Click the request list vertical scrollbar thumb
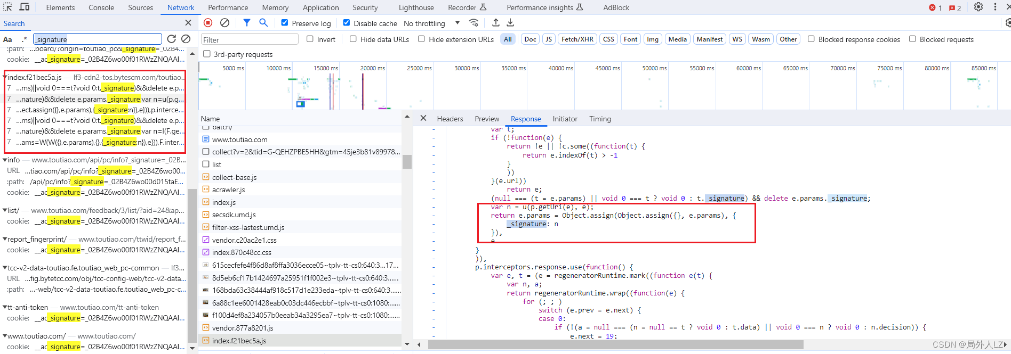Screen dimensions: 1011x354 (x=407, y=161)
